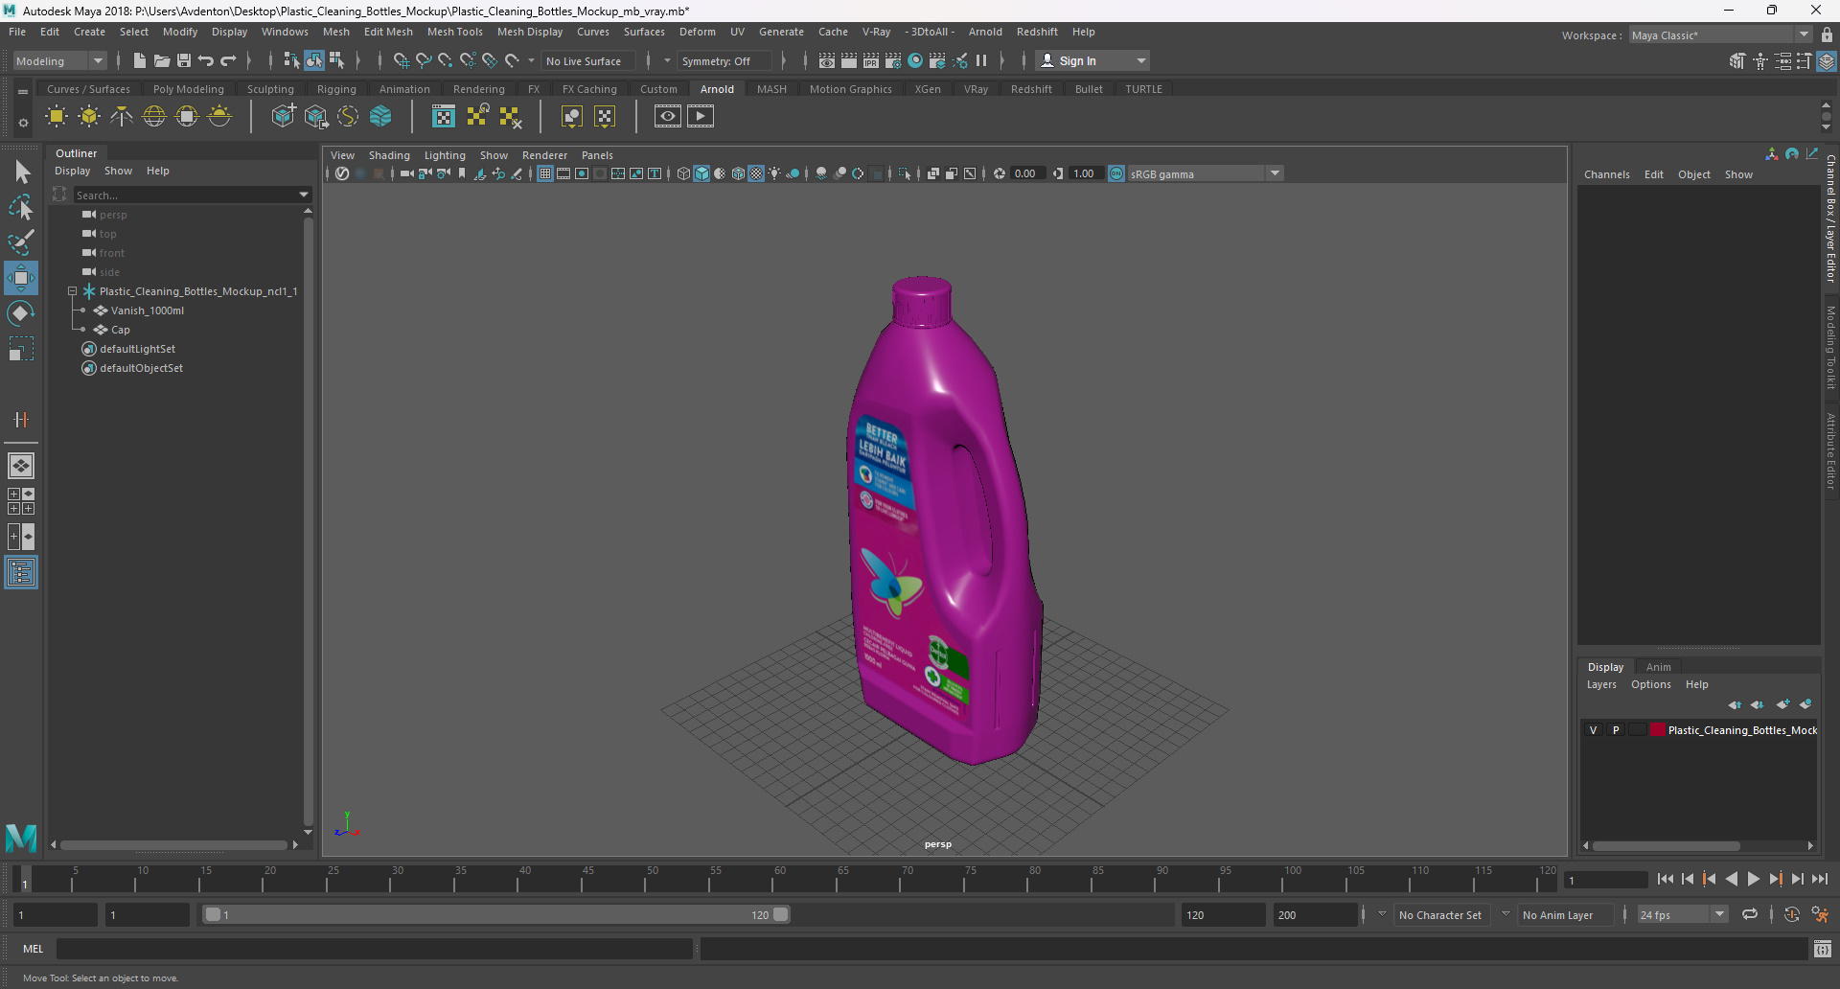Open the Mesh Tools menu
The height and width of the screenshot is (989, 1840).
click(x=454, y=32)
